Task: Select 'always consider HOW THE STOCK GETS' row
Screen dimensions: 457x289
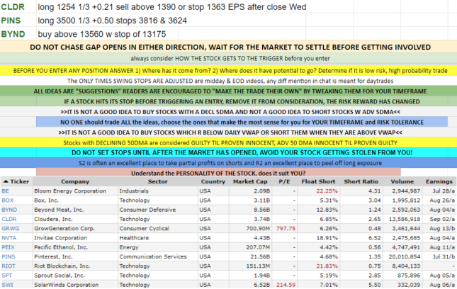Action: [228, 58]
